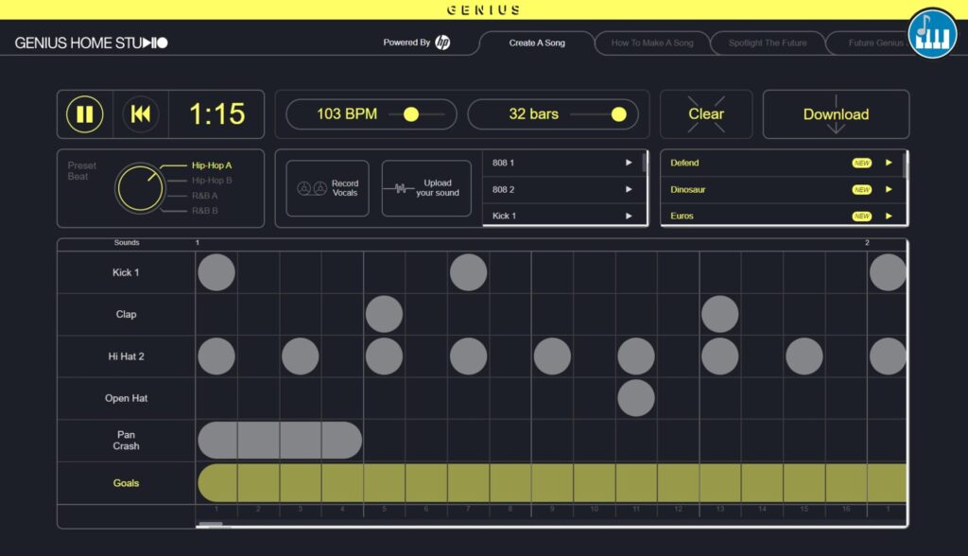Screen dimensions: 968x556
Task: Click the Genius Home Studio logo
Action: pos(92,43)
